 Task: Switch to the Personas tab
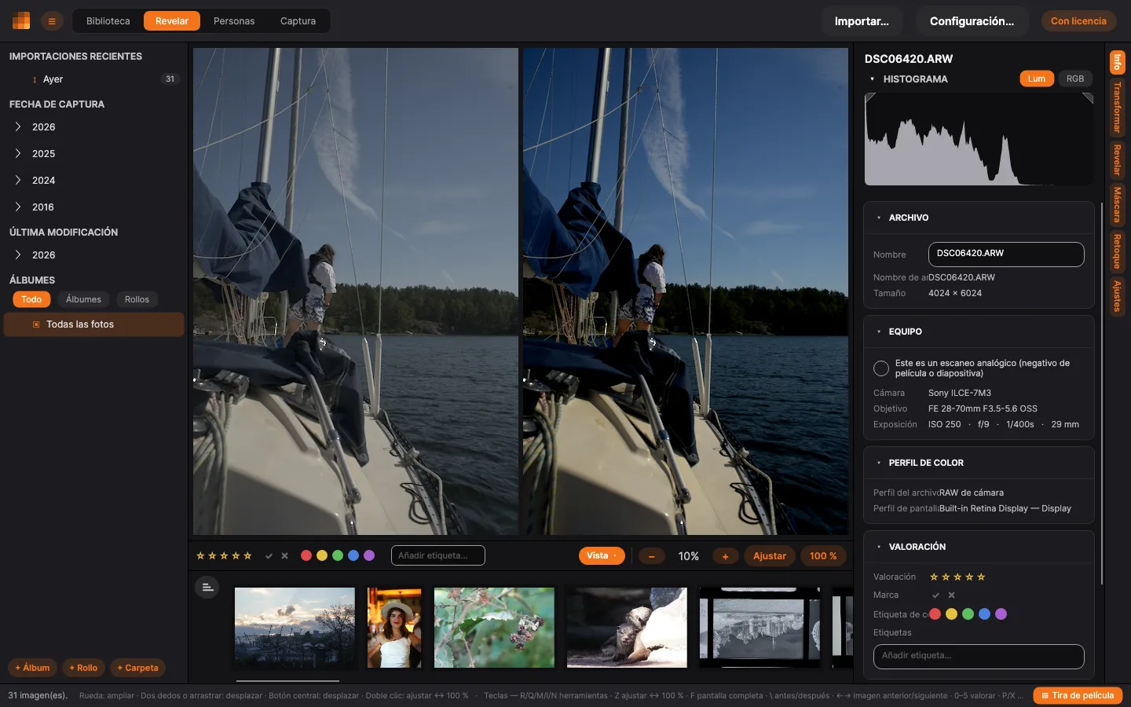(x=234, y=21)
